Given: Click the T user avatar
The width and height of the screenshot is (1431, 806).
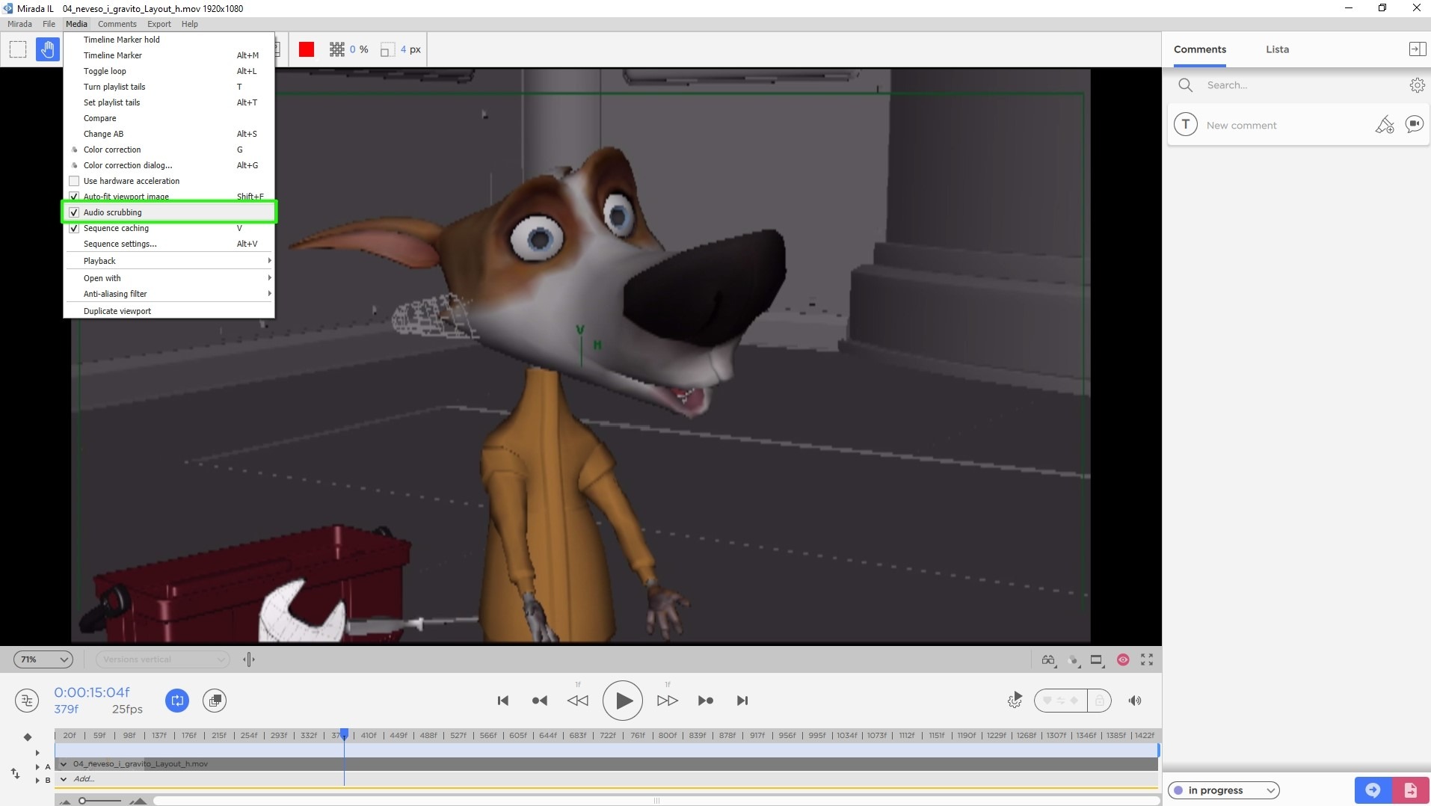Looking at the screenshot, I should pos(1186,125).
